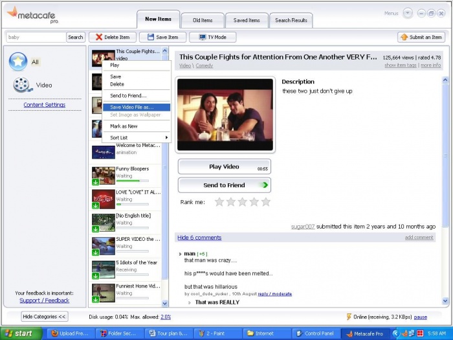Image resolution: width=453 pixels, height=340 pixels.
Task: Click download arrow on 5 Idiots item
Action: coord(95,275)
